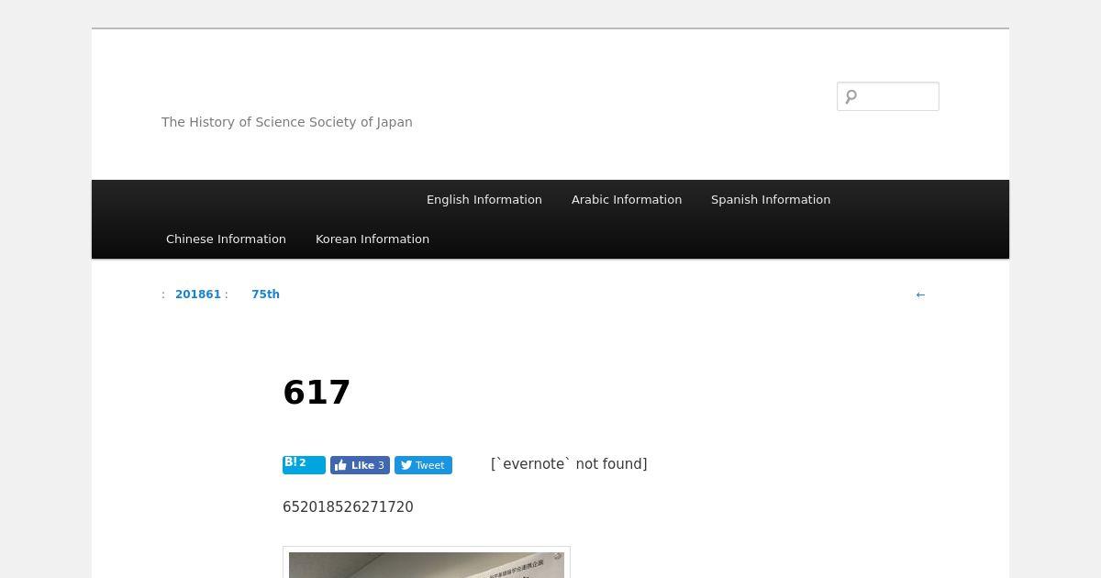1101x578 pixels.
Task: Open the 75th category link
Action: [x=265, y=295]
